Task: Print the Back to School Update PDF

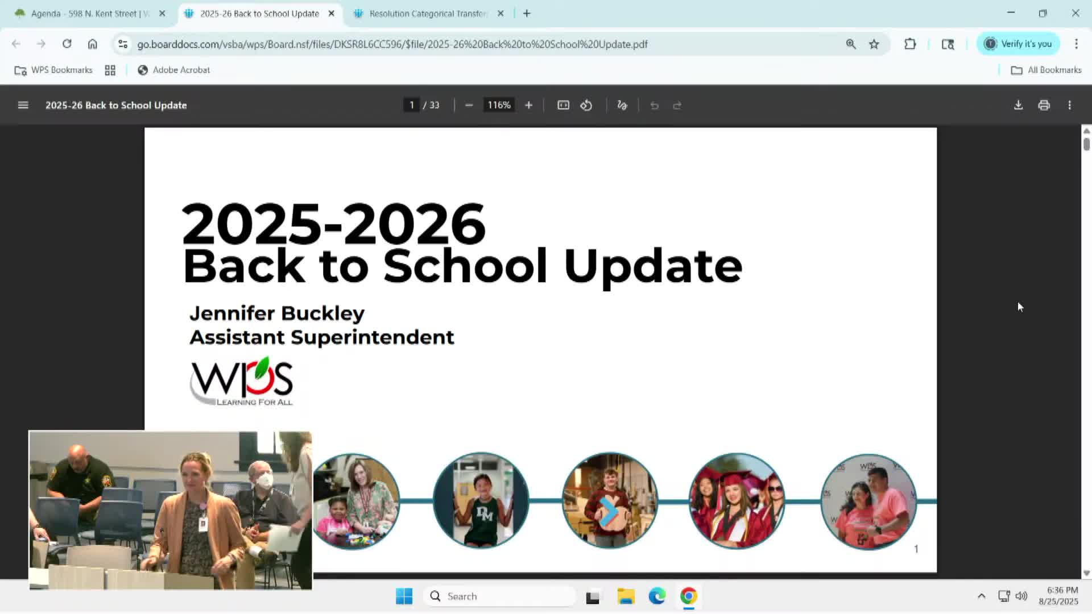Action: point(1044,105)
